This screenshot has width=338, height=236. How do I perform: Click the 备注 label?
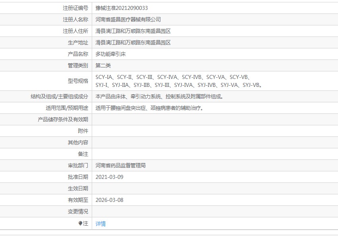point(83,154)
